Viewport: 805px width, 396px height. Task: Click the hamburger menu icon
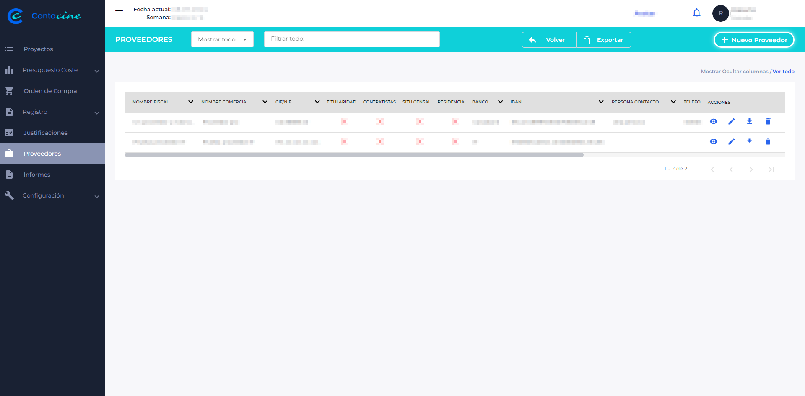tap(119, 13)
